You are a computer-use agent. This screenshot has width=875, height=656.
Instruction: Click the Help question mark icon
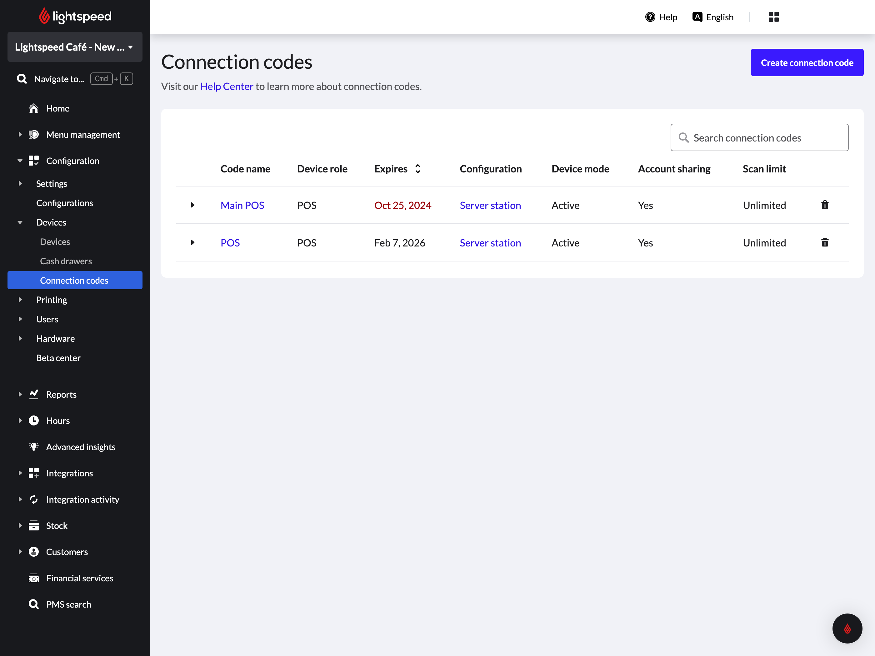pyautogui.click(x=650, y=17)
